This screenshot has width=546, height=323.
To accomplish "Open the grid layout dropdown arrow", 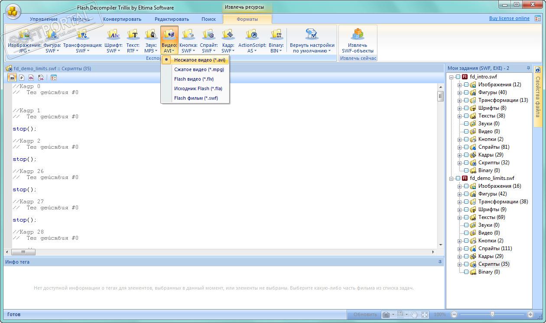I will [407, 315].
